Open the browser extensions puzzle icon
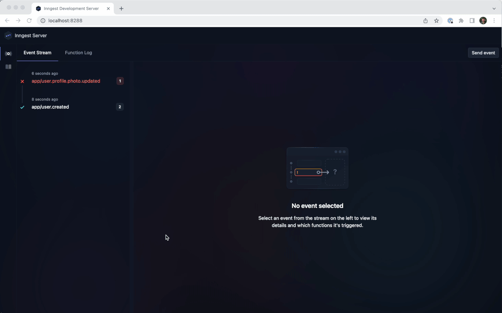The height and width of the screenshot is (313, 502). 461,20
